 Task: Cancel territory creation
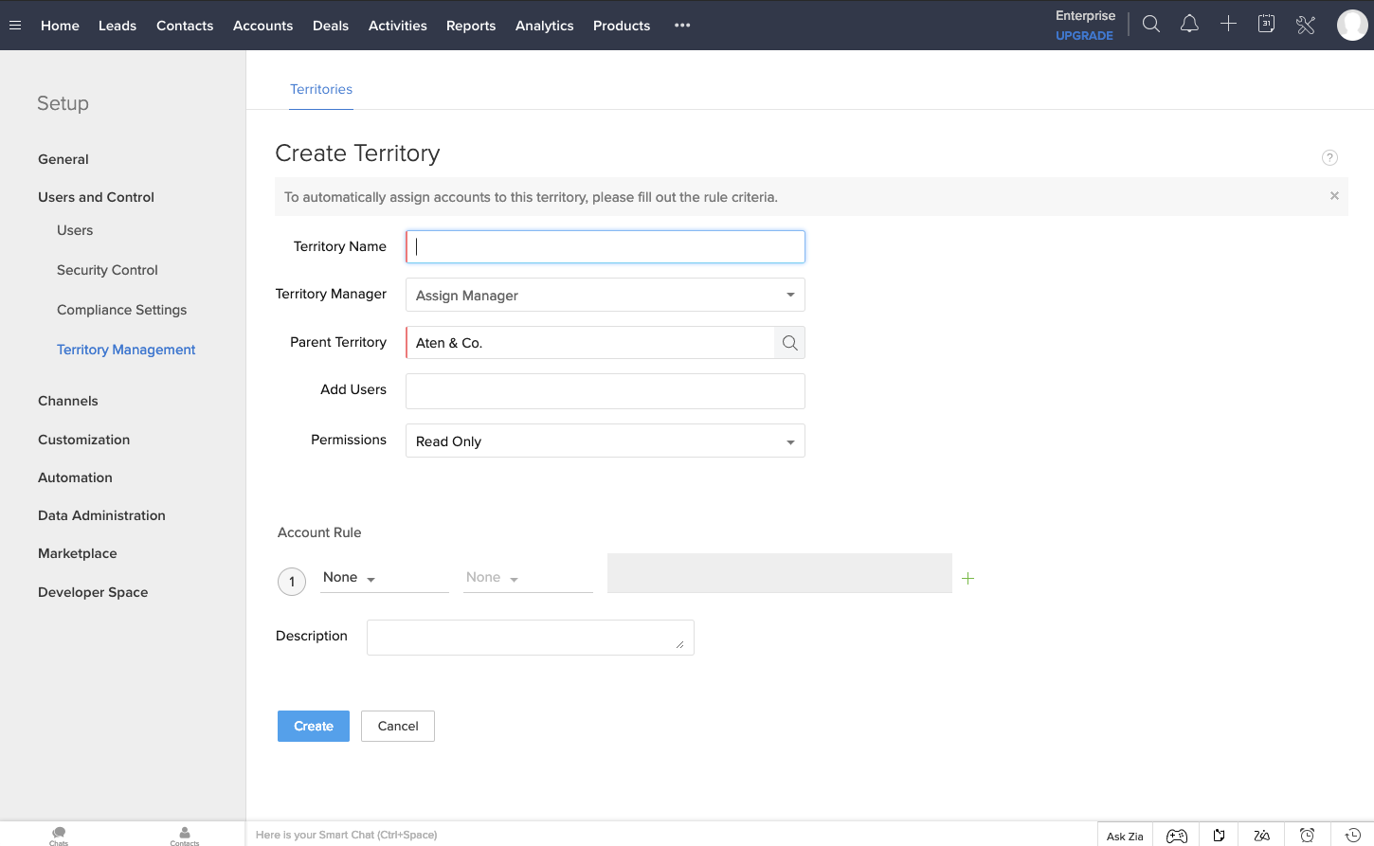(397, 726)
